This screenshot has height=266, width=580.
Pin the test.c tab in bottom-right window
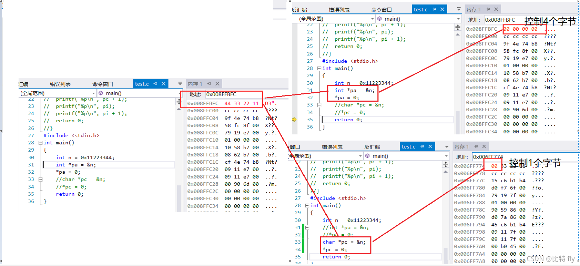pos(422,146)
